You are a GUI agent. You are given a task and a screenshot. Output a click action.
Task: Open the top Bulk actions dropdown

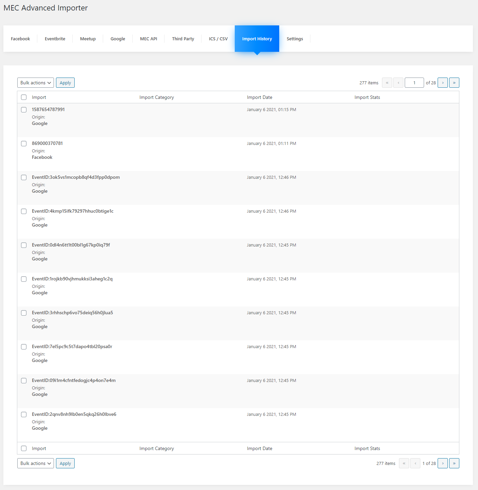36,83
